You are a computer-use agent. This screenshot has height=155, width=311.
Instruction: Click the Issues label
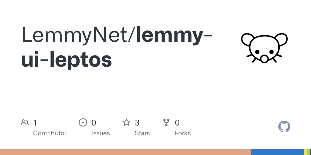pyautogui.click(x=101, y=133)
